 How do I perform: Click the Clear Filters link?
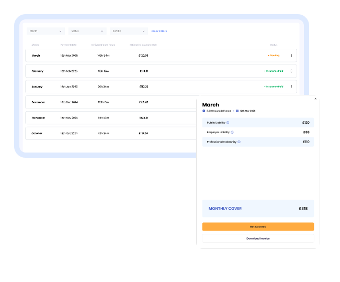(159, 31)
